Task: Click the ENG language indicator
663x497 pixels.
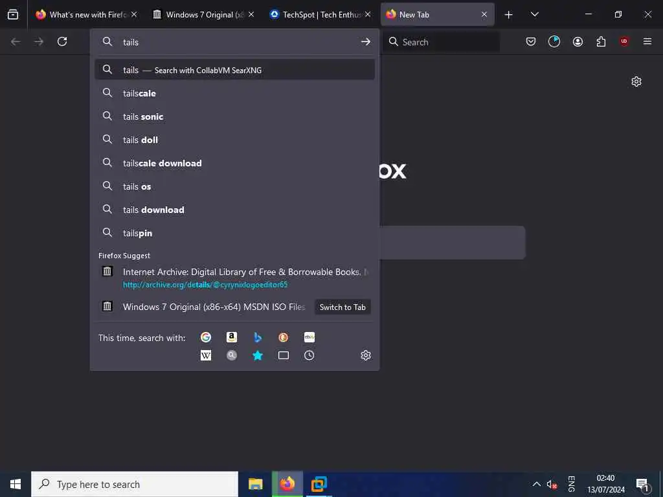Action: point(571,484)
